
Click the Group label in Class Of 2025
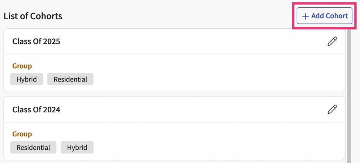pyautogui.click(x=22, y=66)
